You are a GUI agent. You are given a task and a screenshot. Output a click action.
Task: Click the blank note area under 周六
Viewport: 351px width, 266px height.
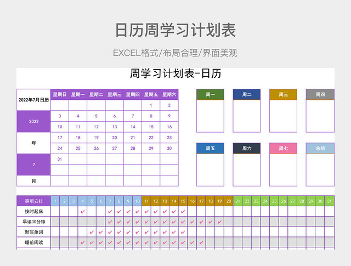[x=247, y=170]
